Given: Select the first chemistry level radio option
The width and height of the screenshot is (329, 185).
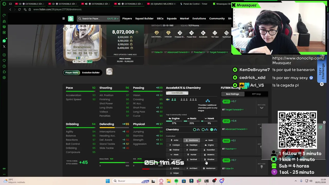Looking at the screenshot, I should pyautogui.click(x=195, y=129).
